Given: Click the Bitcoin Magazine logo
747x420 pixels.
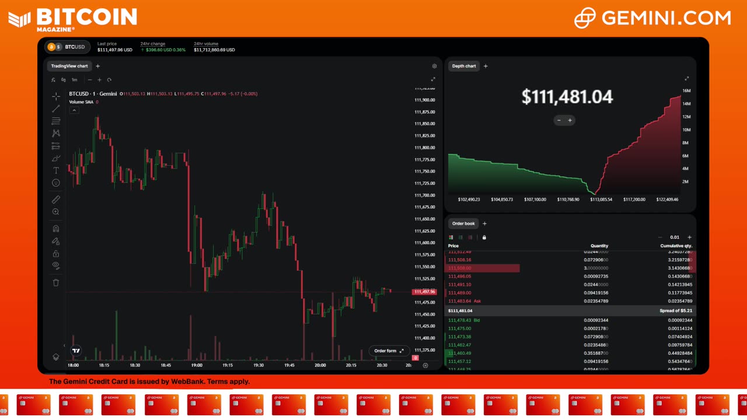Looking at the screenshot, I should [73, 19].
